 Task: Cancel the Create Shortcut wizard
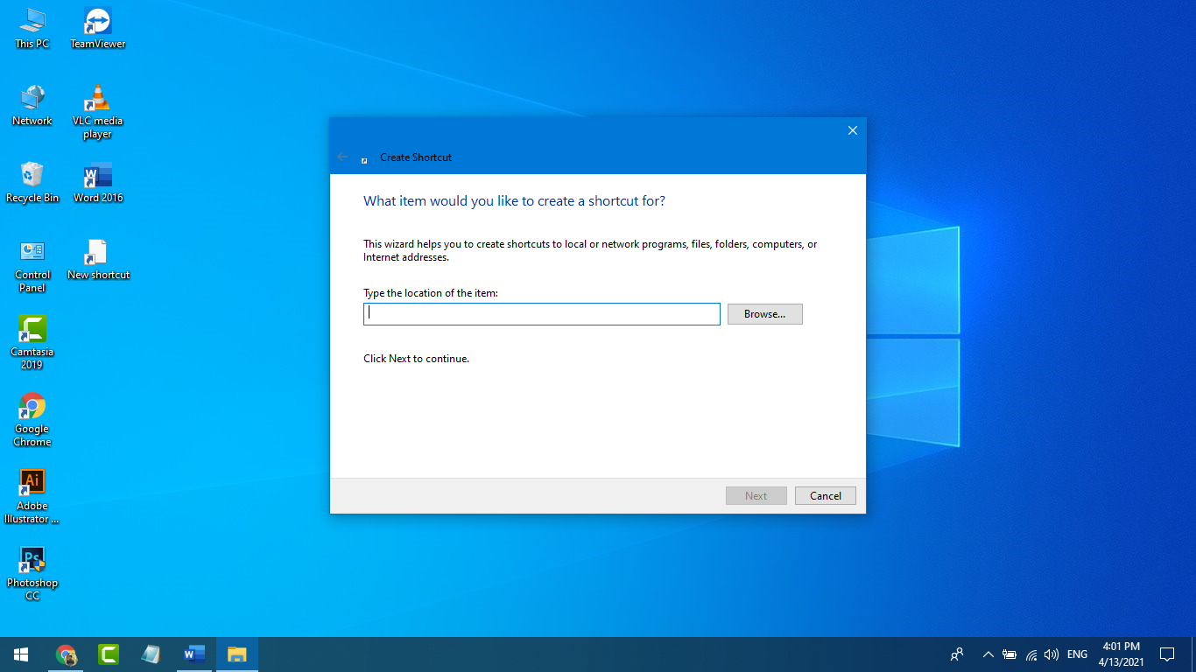(825, 496)
